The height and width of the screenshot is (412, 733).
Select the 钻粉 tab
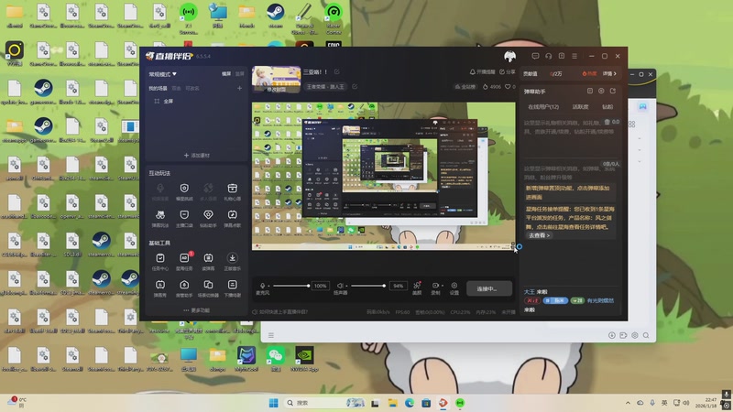(x=607, y=107)
